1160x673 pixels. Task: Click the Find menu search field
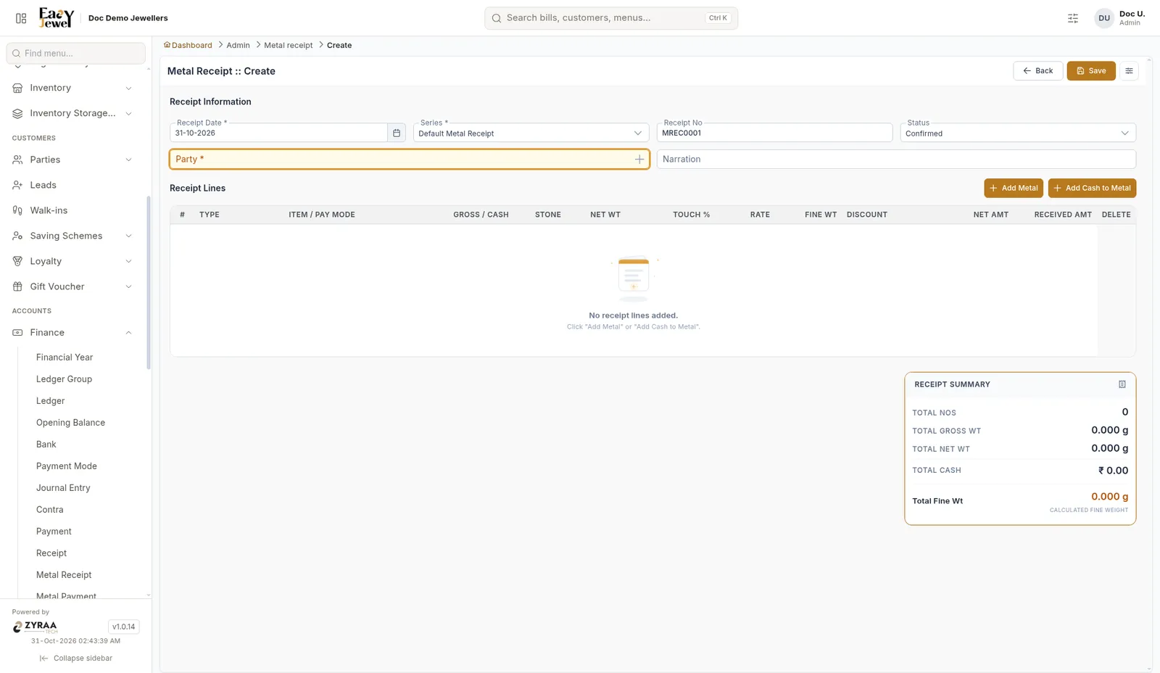[x=75, y=53]
